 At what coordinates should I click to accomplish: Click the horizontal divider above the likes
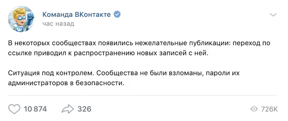pyautogui.click(x=143, y=96)
